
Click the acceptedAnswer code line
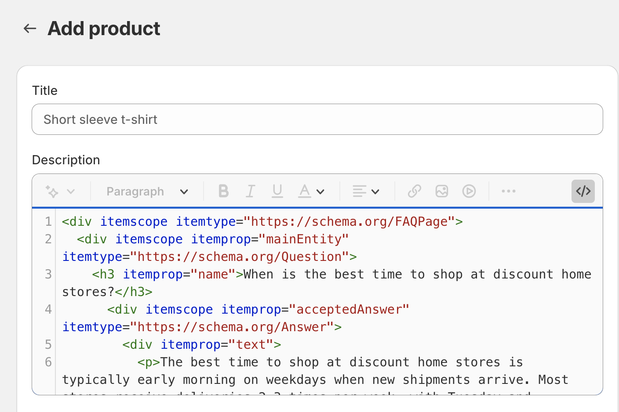click(x=258, y=309)
